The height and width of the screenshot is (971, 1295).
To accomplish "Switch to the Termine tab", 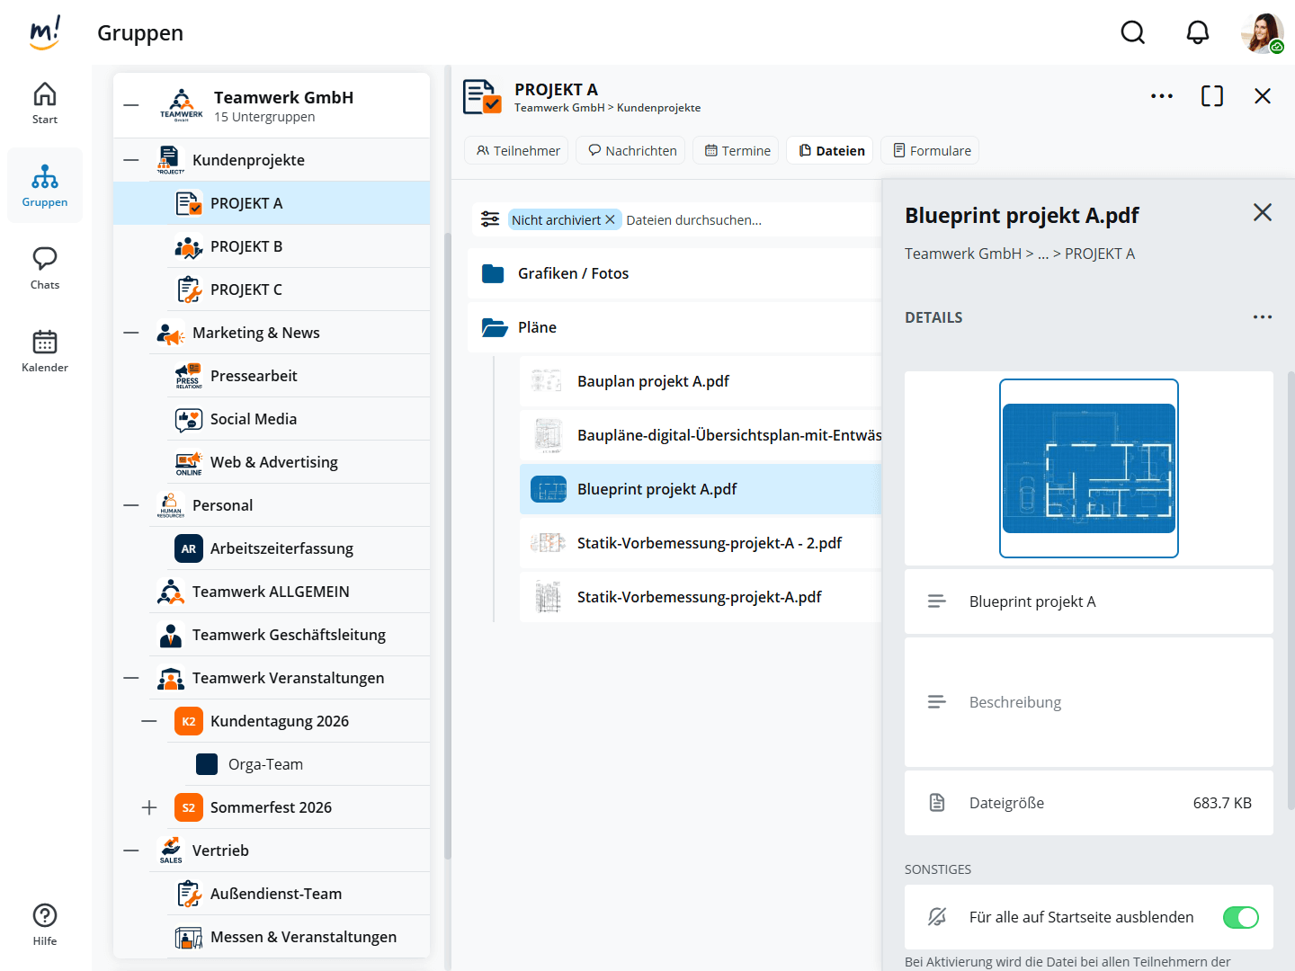I will pos(737,151).
